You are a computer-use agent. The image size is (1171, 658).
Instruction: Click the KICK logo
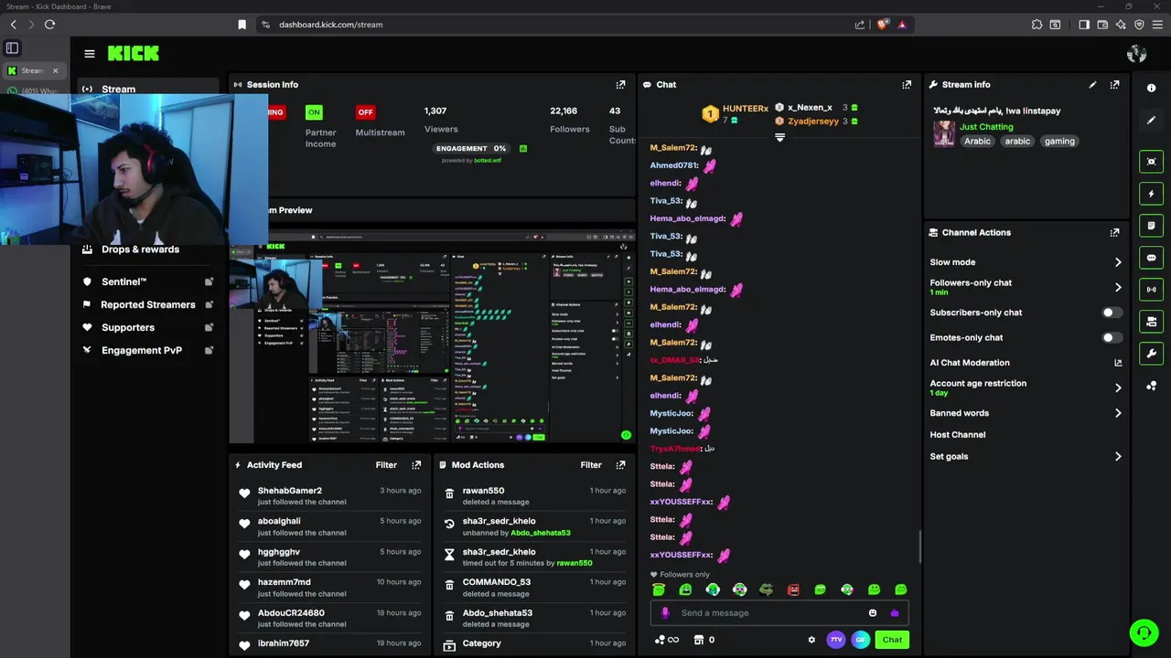[134, 54]
